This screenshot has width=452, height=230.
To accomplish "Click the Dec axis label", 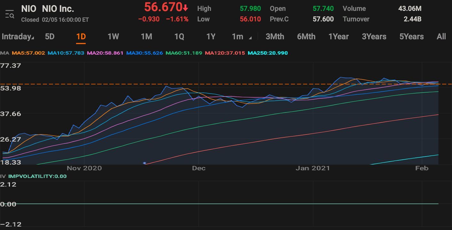I will tap(199, 168).
